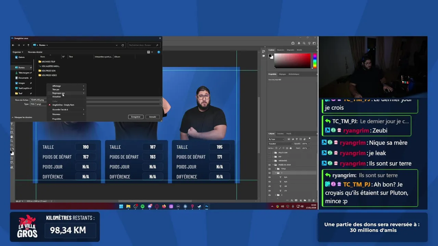Screen dimensions: 438x246
Task: Expand the TITLE layer group
Action: 276,169
